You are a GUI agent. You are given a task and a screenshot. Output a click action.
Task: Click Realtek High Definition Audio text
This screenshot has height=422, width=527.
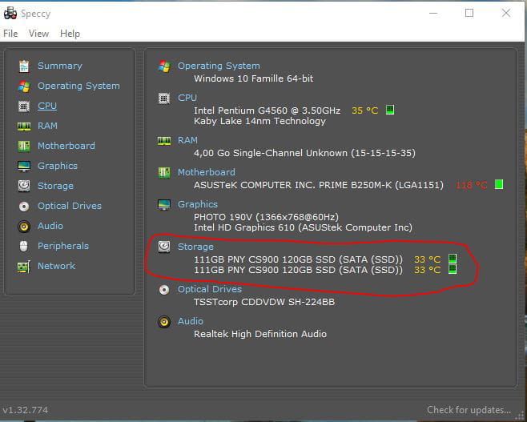[x=260, y=334]
